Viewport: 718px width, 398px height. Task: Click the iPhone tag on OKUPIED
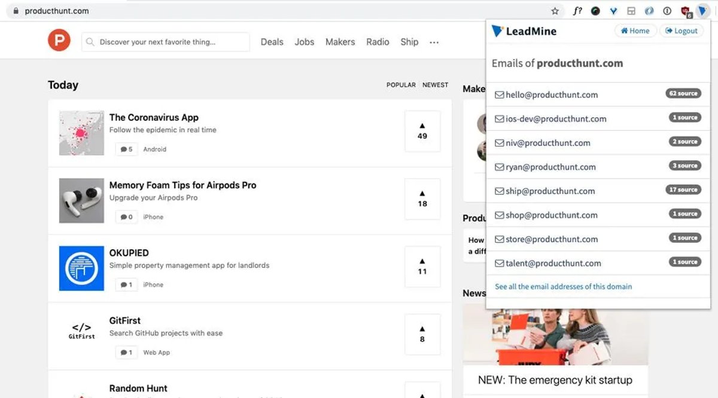[153, 284]
